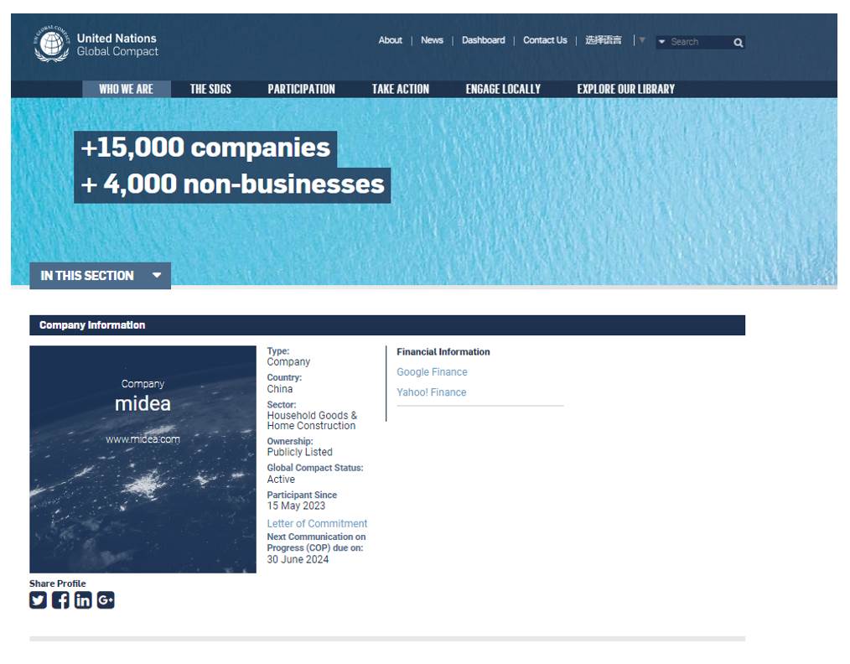Click into the Search input field

tap(700, 42)
